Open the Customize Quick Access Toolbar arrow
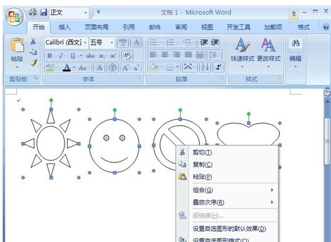 point(98,12)
